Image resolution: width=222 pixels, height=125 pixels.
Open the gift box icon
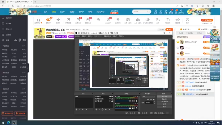tap(98, 19)
